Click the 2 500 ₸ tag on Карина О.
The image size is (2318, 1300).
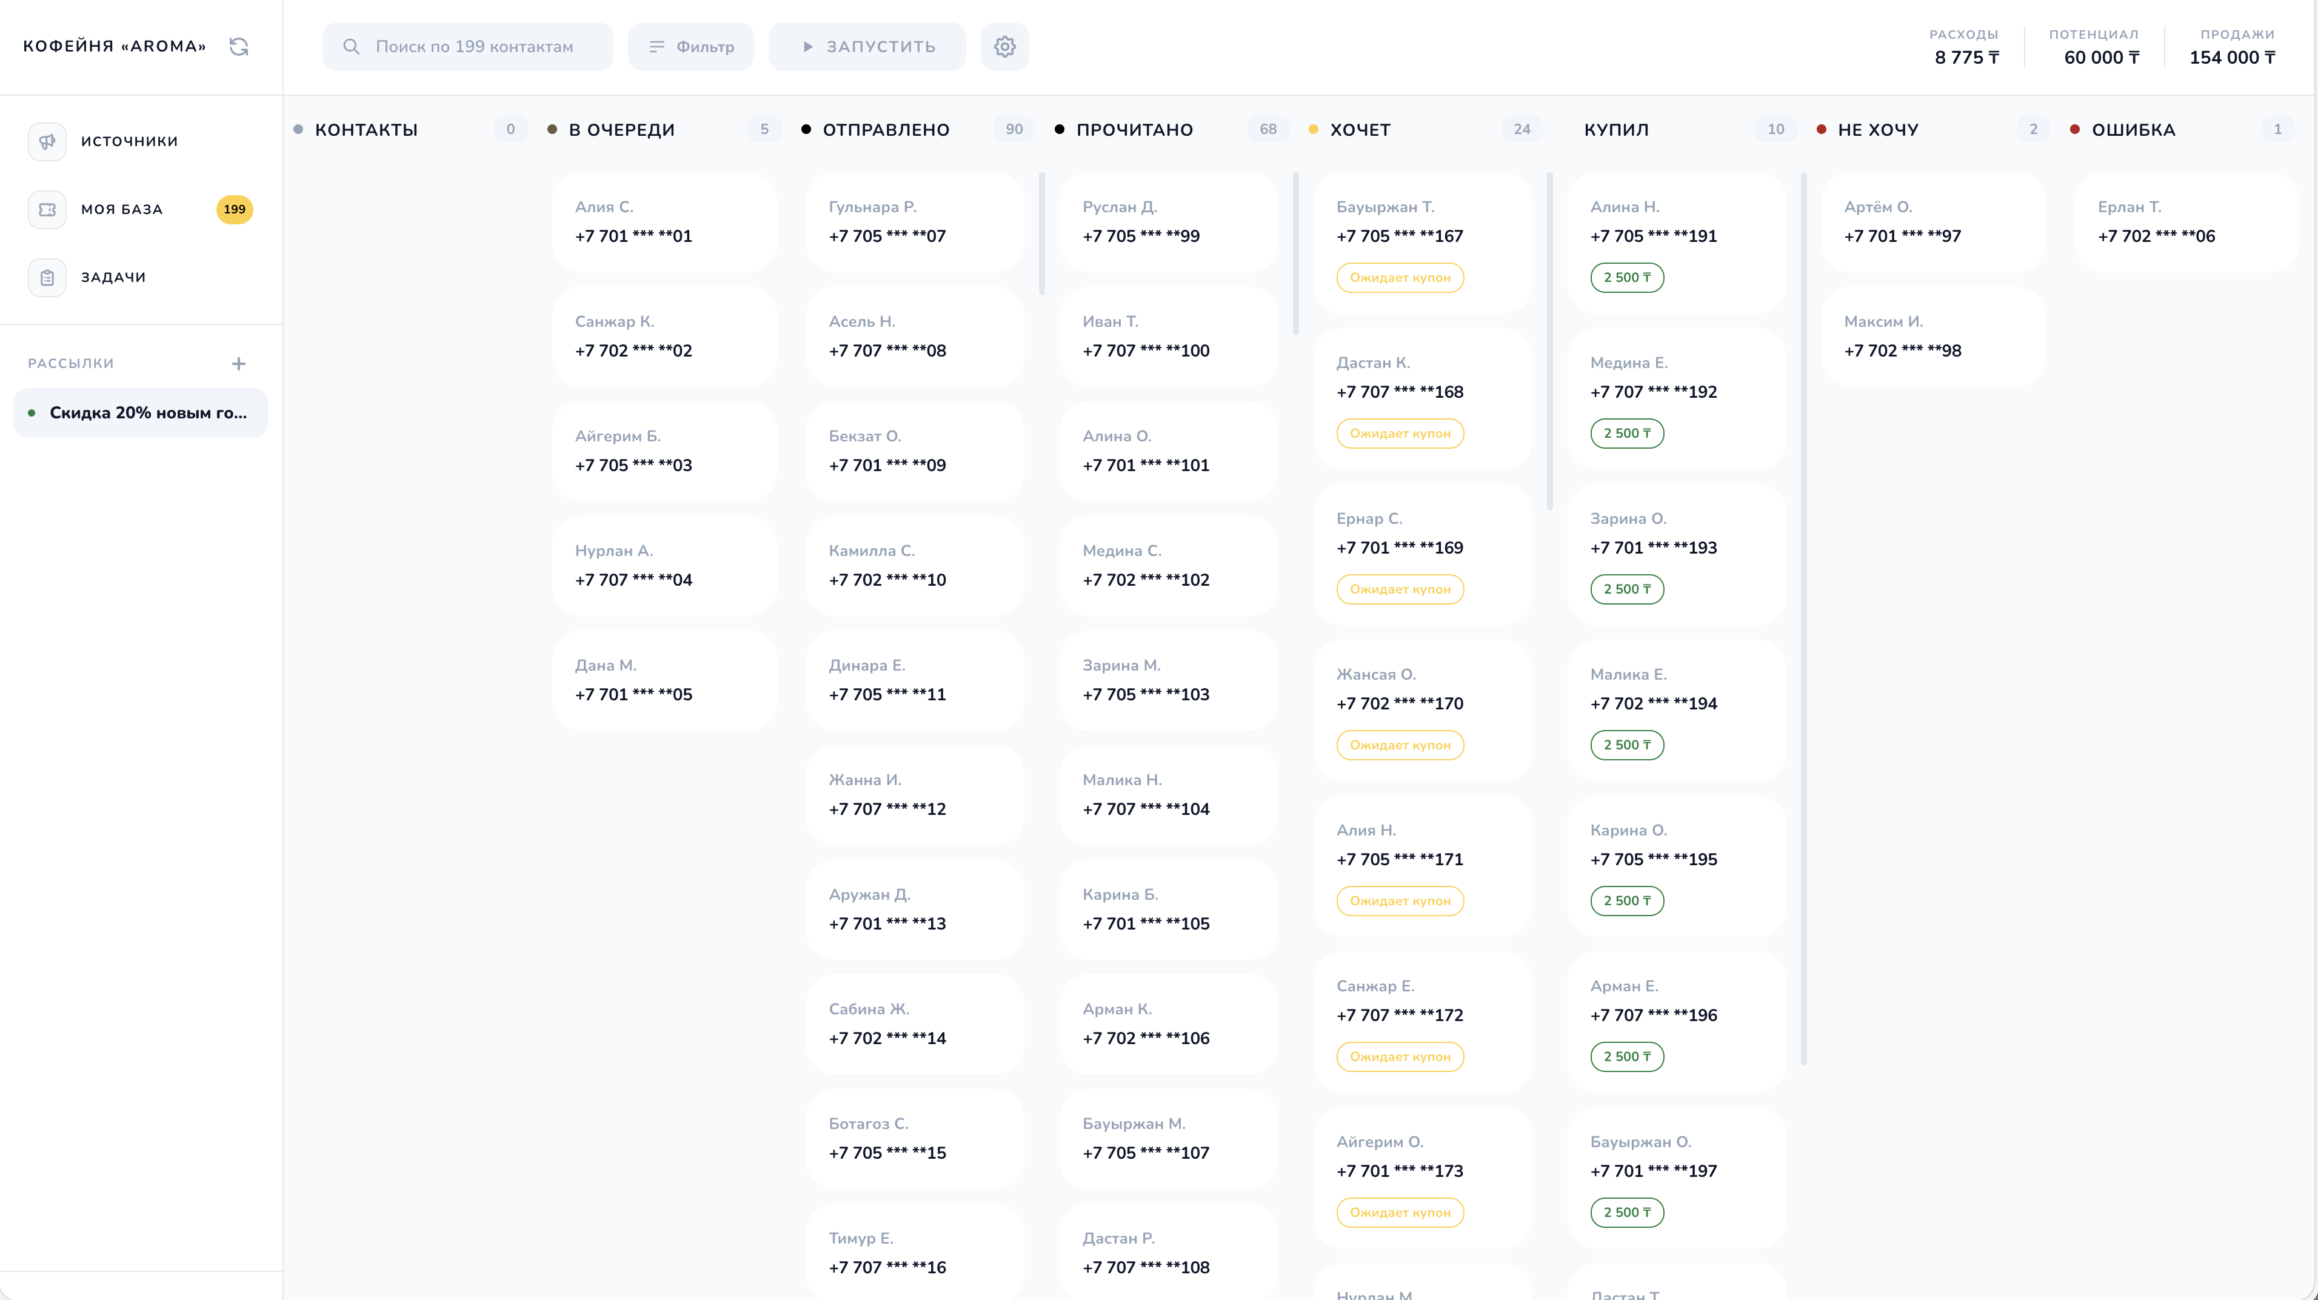(1627, 900)
